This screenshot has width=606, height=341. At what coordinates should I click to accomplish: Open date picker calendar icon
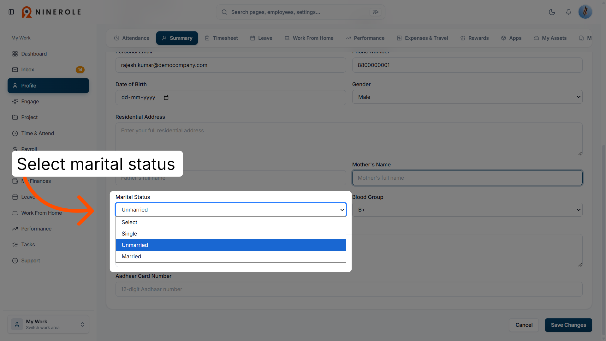(x=166, y=98)
